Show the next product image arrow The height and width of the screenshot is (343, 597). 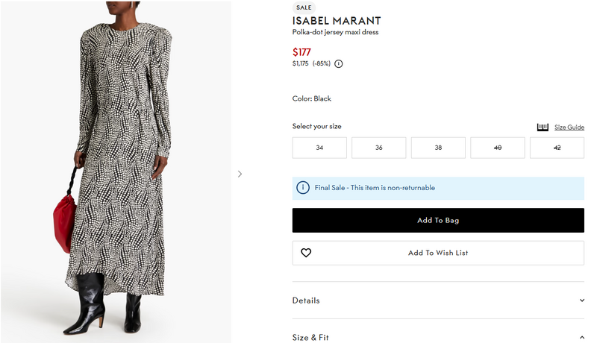[240, 174]
